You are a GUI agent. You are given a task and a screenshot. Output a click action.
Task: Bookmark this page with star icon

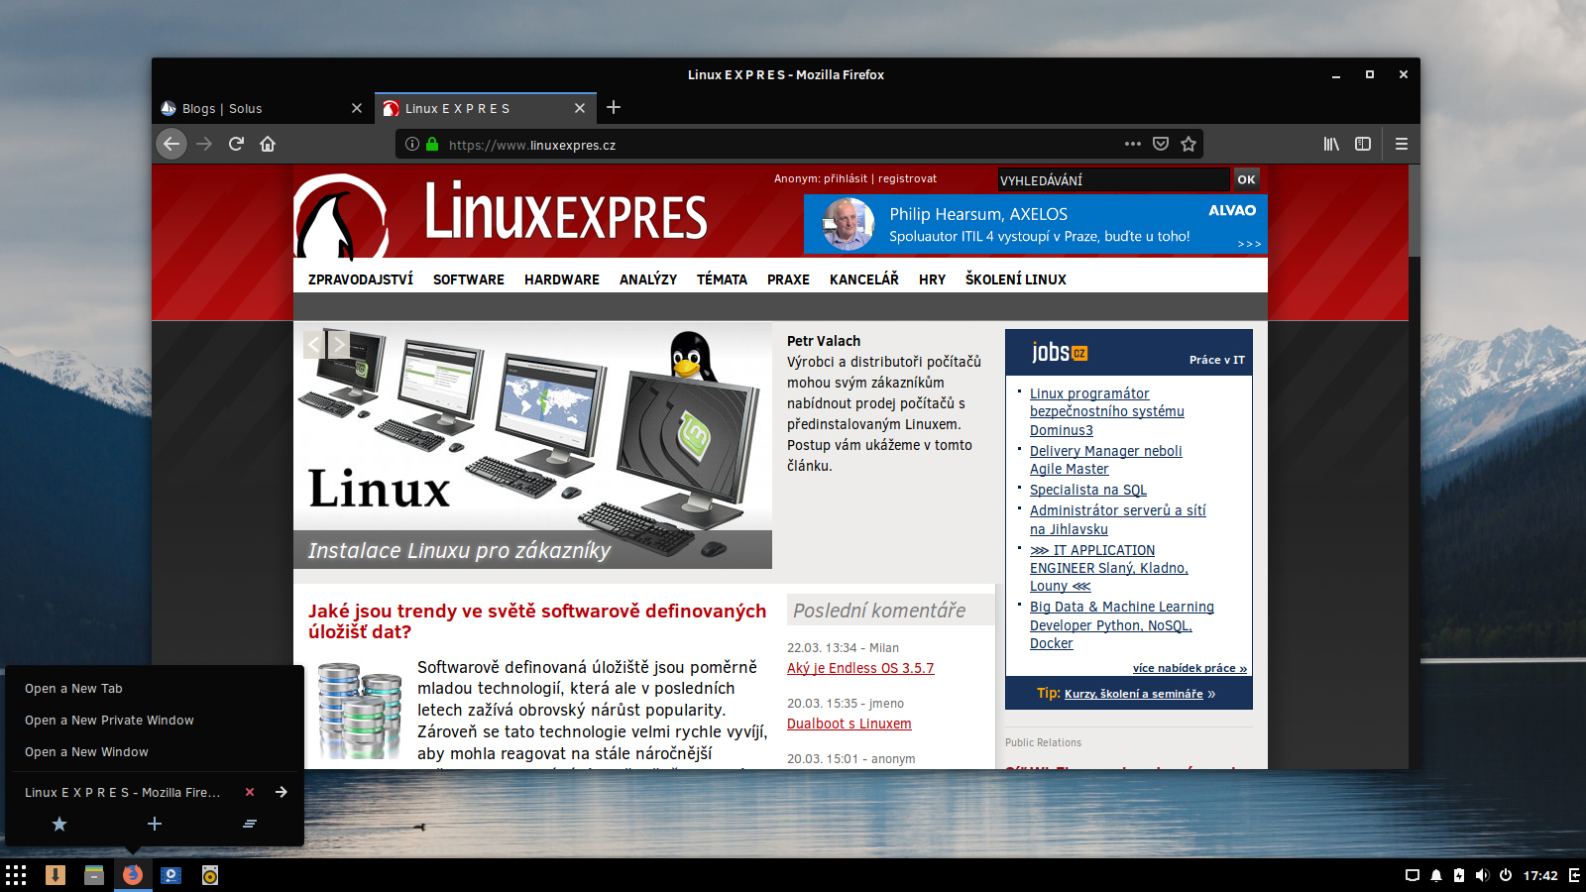[1189, 144]
